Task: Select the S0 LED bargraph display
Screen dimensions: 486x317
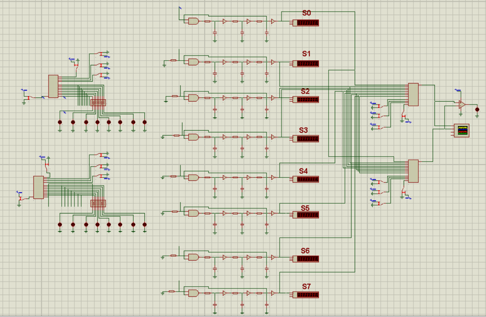Action: (305, 23)
